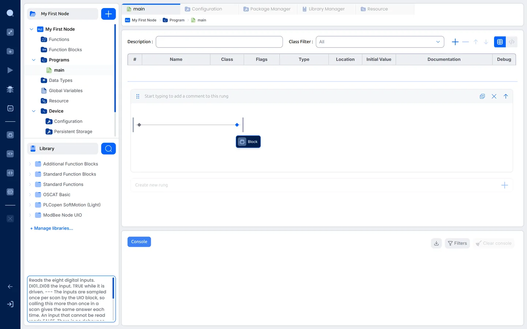Expand OSCAT Basic library folder
527x329 pixels.
coord(30,194)
